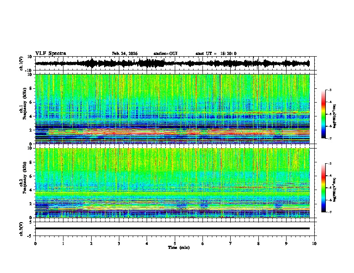Select the "start UT = 18:20:0" header text
This screenshot has height=273, width=354.
click(216, 54)
